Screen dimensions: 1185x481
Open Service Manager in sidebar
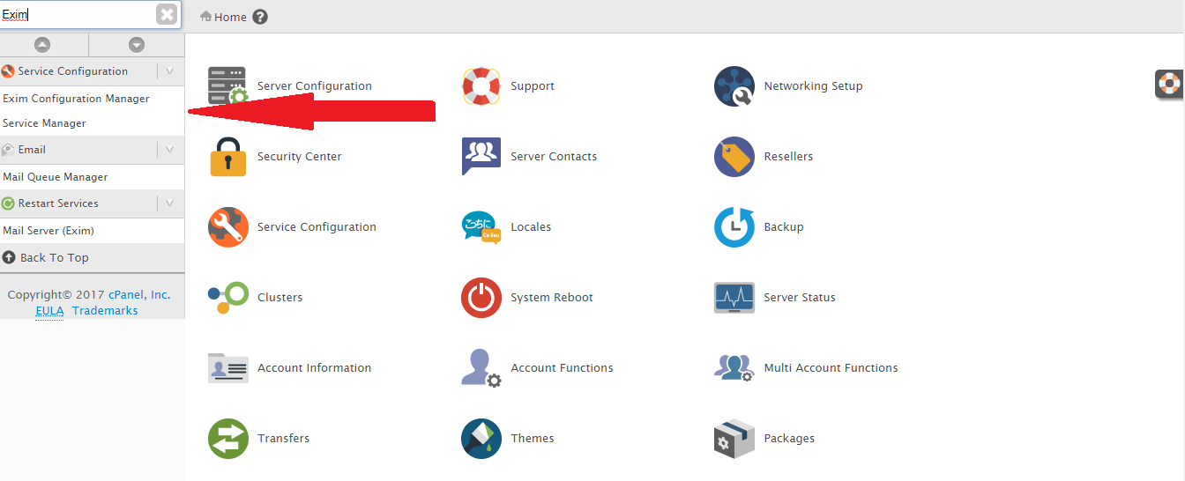[44, 123]
